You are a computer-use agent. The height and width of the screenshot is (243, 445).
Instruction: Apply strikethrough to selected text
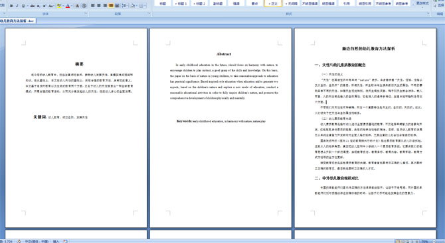pyautogui.click(x=33, y=6)
